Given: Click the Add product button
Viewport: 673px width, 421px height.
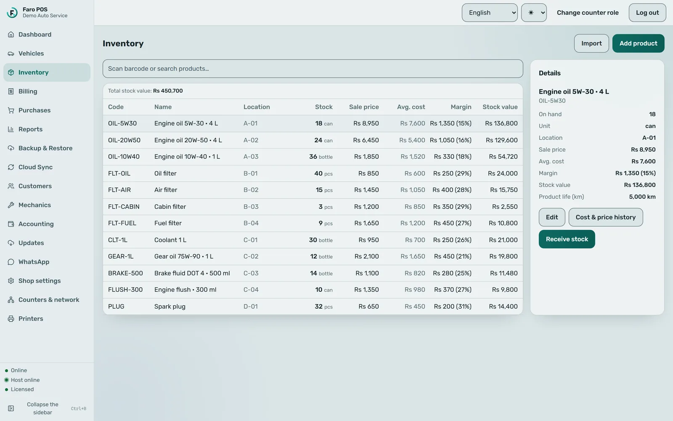Looking at the screenshot, I should [x=638, y=43].
